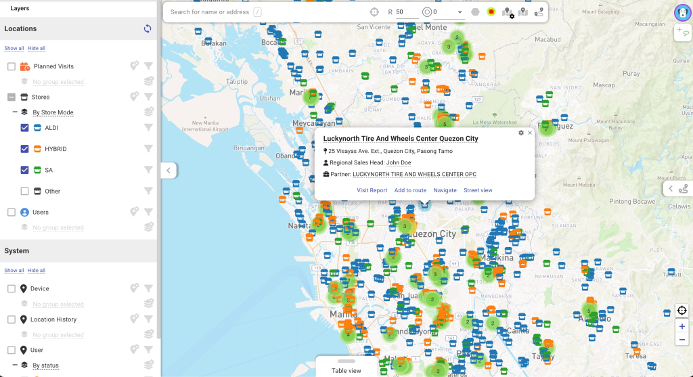Collapse the left Layers side panel
693x377 pixels.
[x=169, y=170]
